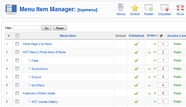This screenshot has width=186, height=107.
Task: Click Public access level for Fade row
Action: 177,60
